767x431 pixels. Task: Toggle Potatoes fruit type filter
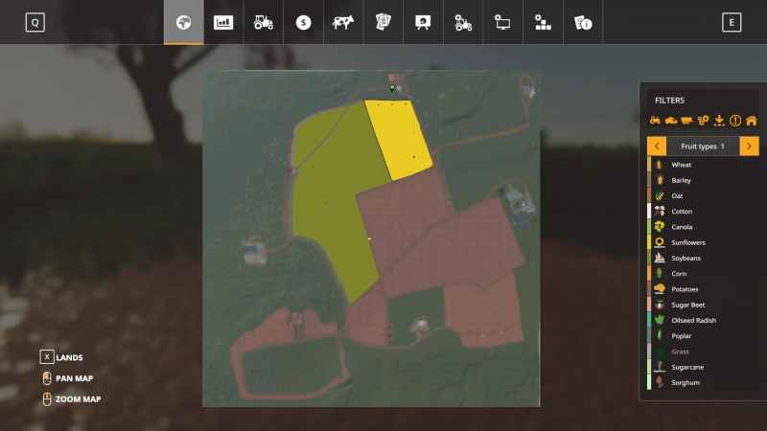(x=703, y=289)
